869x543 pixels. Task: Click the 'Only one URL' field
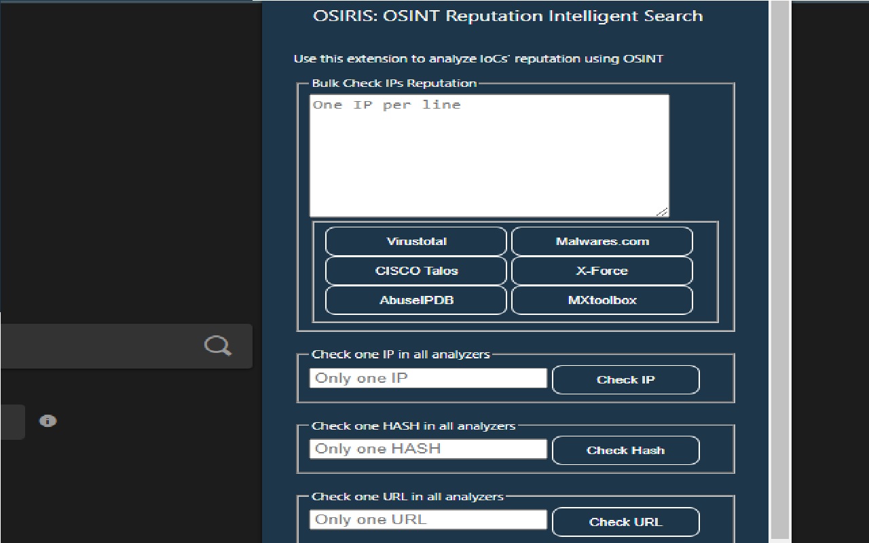tap(428, 520)
